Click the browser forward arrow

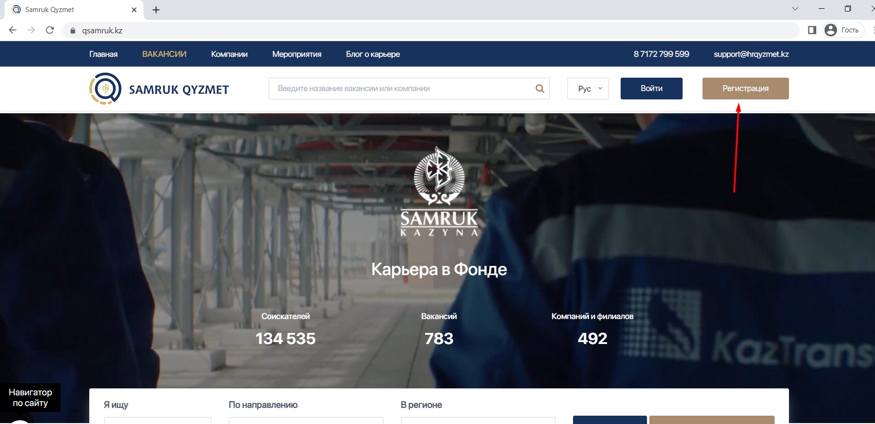[x=31, y=30]
